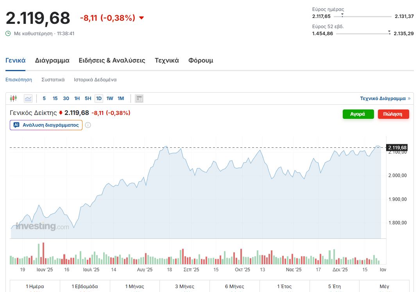Open the Διάγραμμα tab
This screenshot has width=417, height=292.
tap(52, 61)
